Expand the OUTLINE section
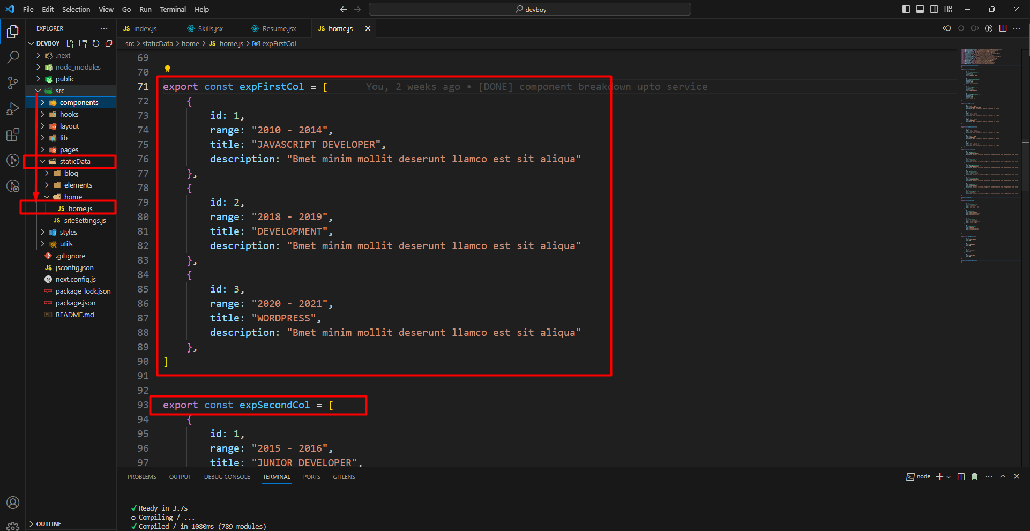The height and width of the screenshot is (531, 1030). point(49,524)
